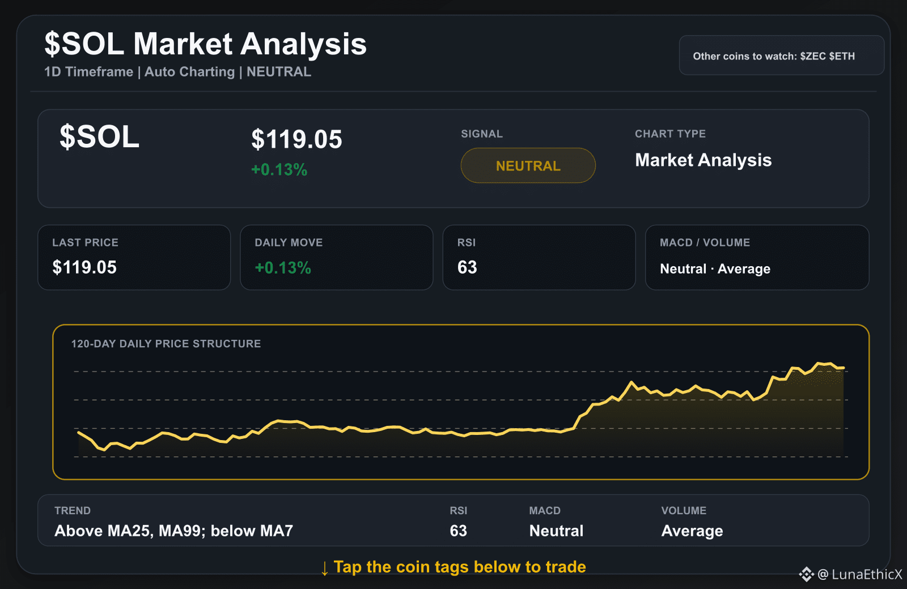Click the VOLUME Average value in bottom bar
The height and width of the screenshot is (589, 907).
[692, 531]
